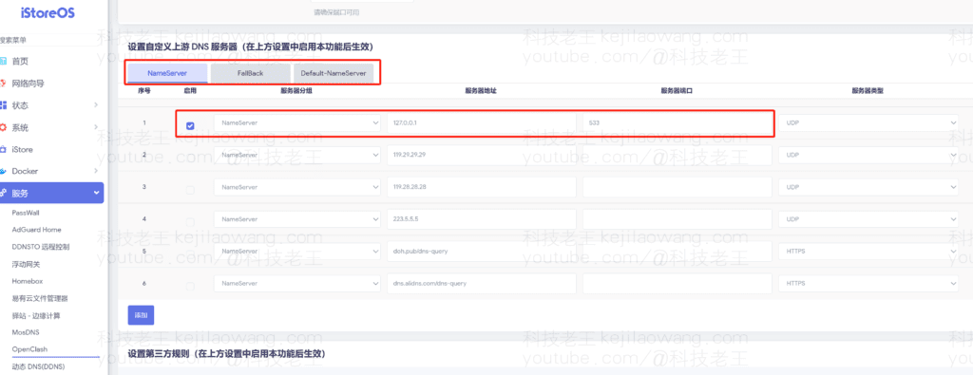Click the 服务器端口 column header

[677, 90]
